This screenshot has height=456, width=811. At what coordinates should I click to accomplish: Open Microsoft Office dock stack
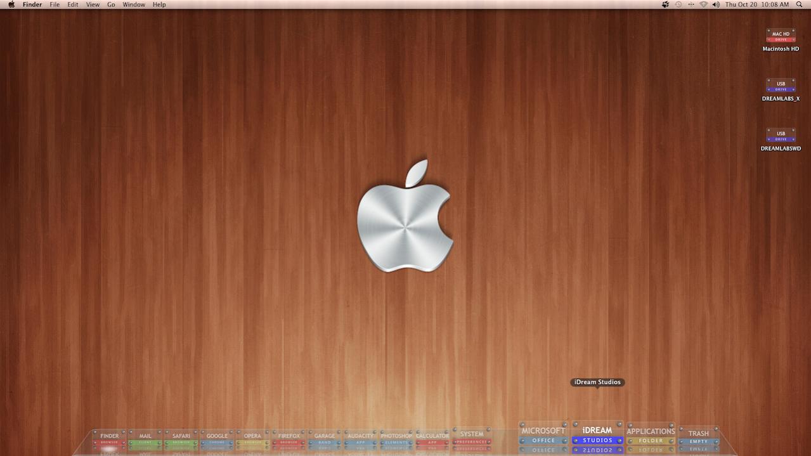click(543, 434)
